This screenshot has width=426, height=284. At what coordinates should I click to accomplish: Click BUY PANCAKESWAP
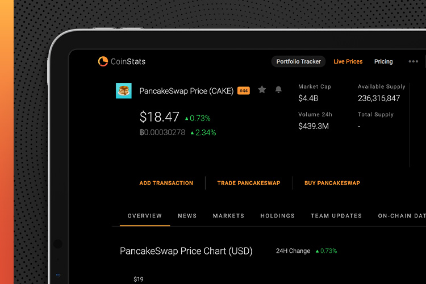pyautogui.click(x=332, y=183)
